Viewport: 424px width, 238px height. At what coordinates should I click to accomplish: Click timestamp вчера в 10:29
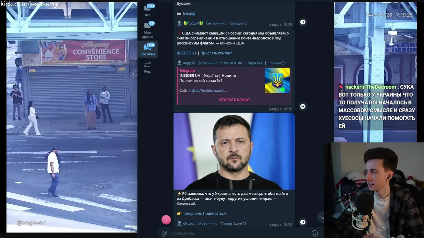[280, 25]
